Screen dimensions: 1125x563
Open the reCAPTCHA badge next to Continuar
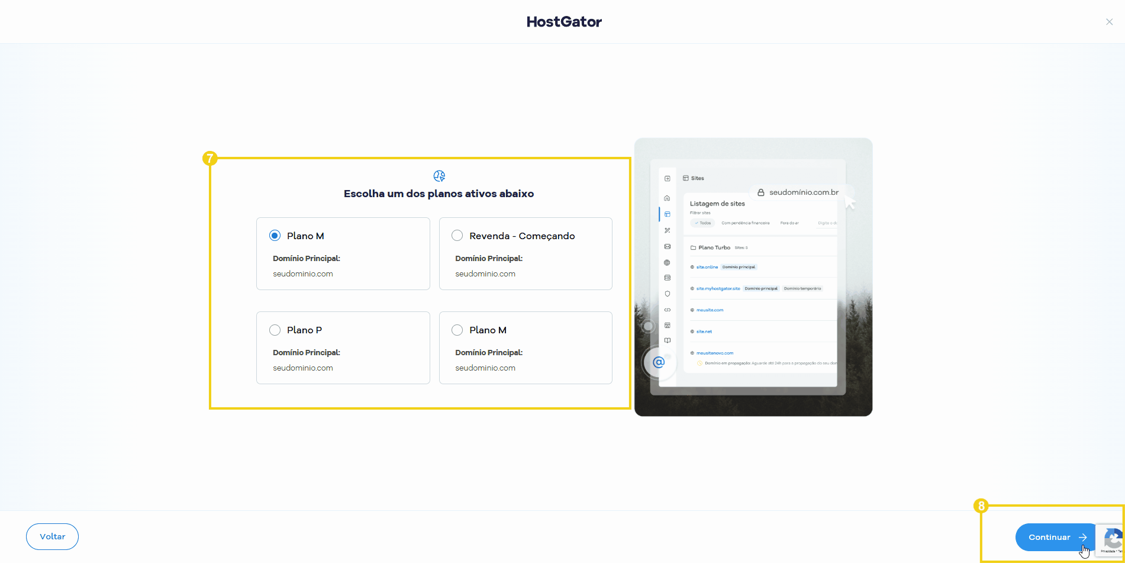click(1110, 540)
